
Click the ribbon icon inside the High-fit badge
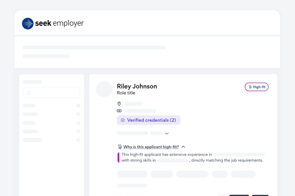click(250, 87)
